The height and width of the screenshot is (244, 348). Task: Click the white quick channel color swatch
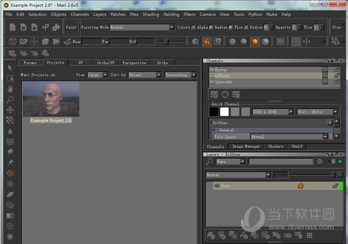coord(224,111)
